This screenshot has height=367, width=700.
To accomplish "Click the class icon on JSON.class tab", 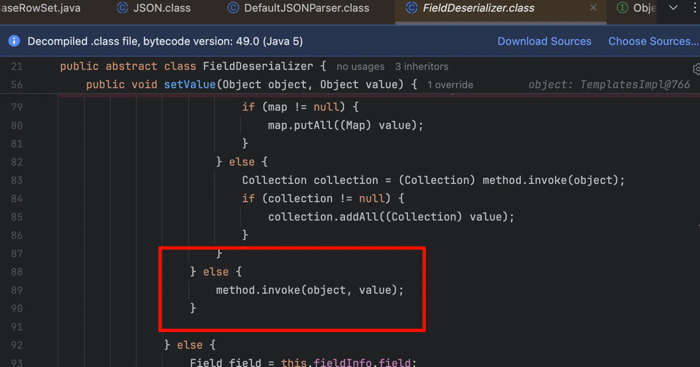I will coord(122,8).
